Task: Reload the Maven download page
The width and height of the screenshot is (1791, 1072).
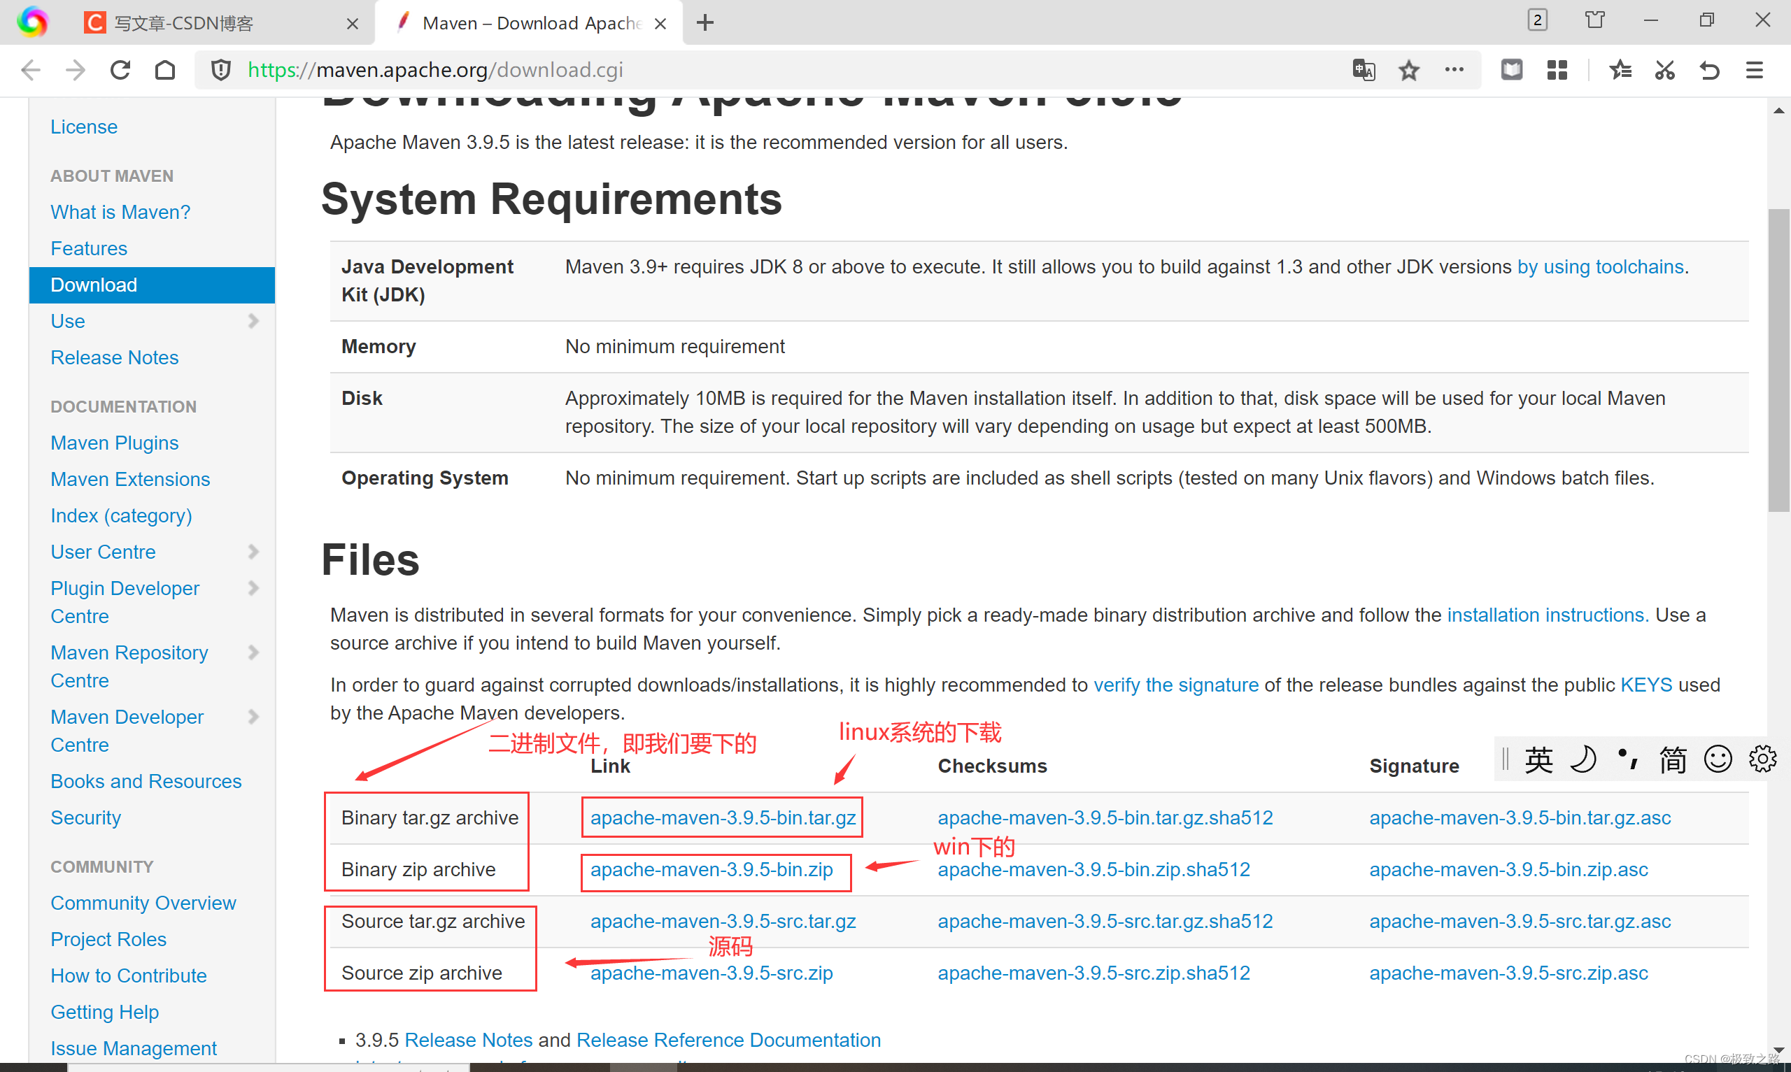Action: (x=120, y=70)
